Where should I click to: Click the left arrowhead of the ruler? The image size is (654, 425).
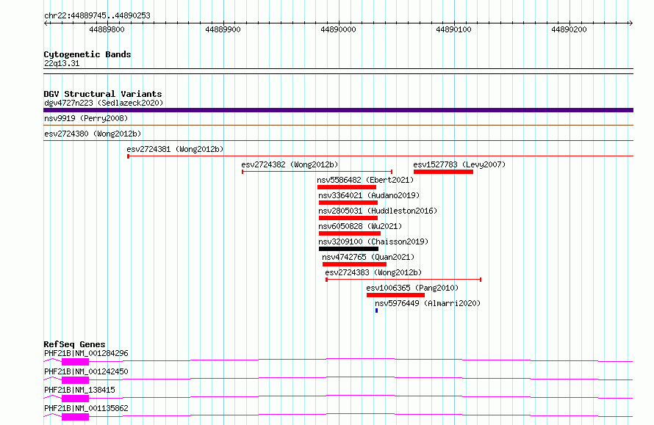click(46, 23)
